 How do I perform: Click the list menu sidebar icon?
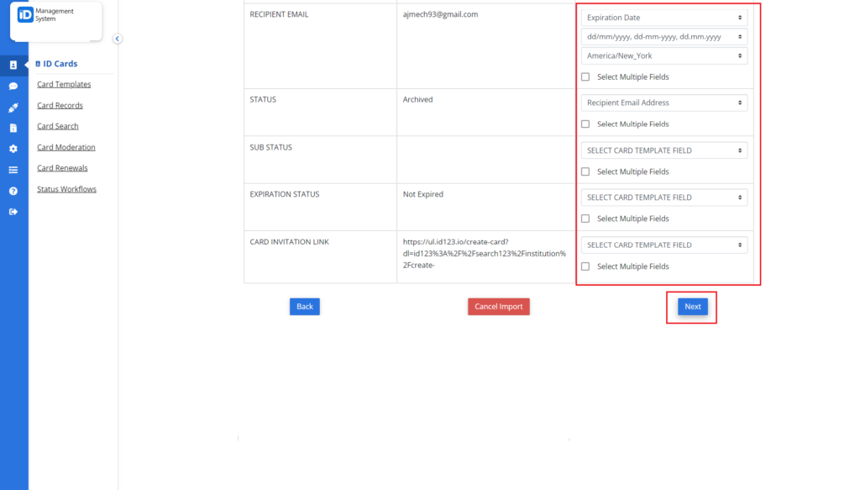(x=13, y=170)
